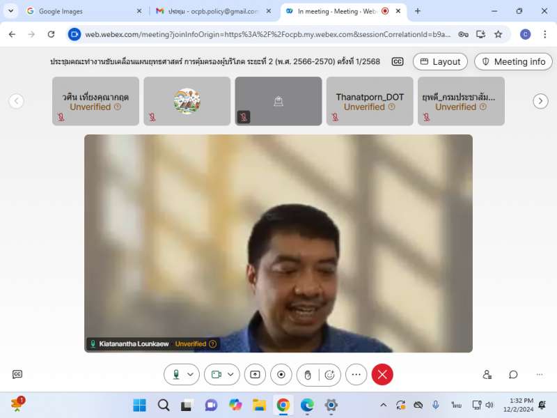Viewport: 557px width, 418px height.
Task: Select Thanatporn_DOT participant thumbnail
Action: (370, 101)
